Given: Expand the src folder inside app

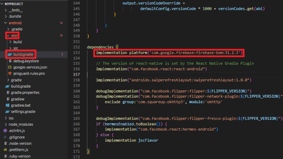Looking at the screenshot, I should point(10,48).
